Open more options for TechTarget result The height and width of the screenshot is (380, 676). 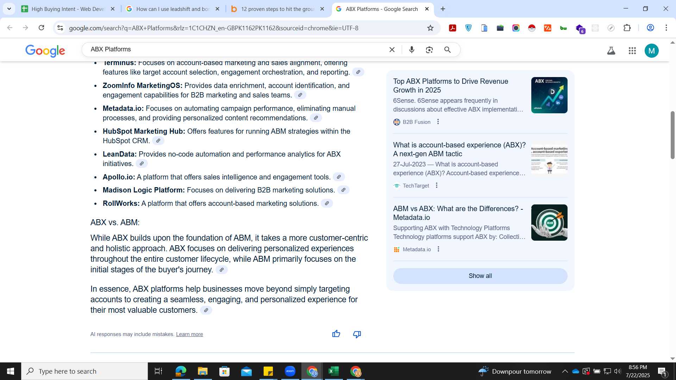(x=437, y=185)
